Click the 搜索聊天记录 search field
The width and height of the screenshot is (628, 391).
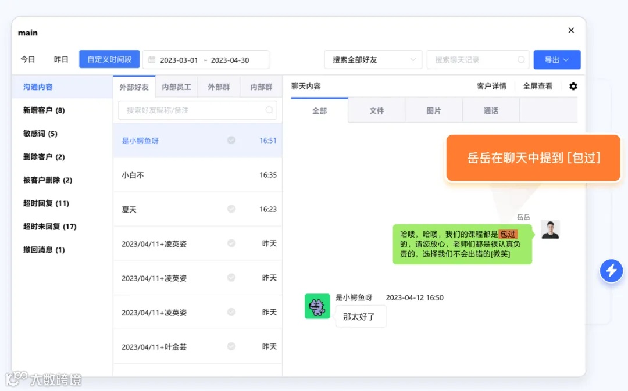coord(478,60)
